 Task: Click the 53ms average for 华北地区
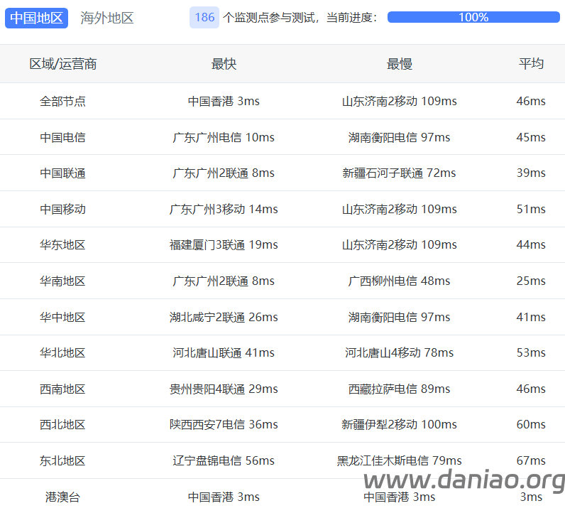(x=531, y=352)
